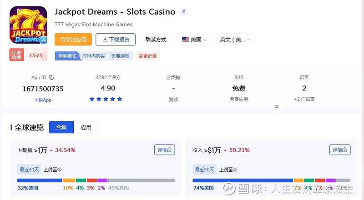Click the 行业热度 1545 badge
The width and height of the screenshot is (364, 200).
point(28,55)
